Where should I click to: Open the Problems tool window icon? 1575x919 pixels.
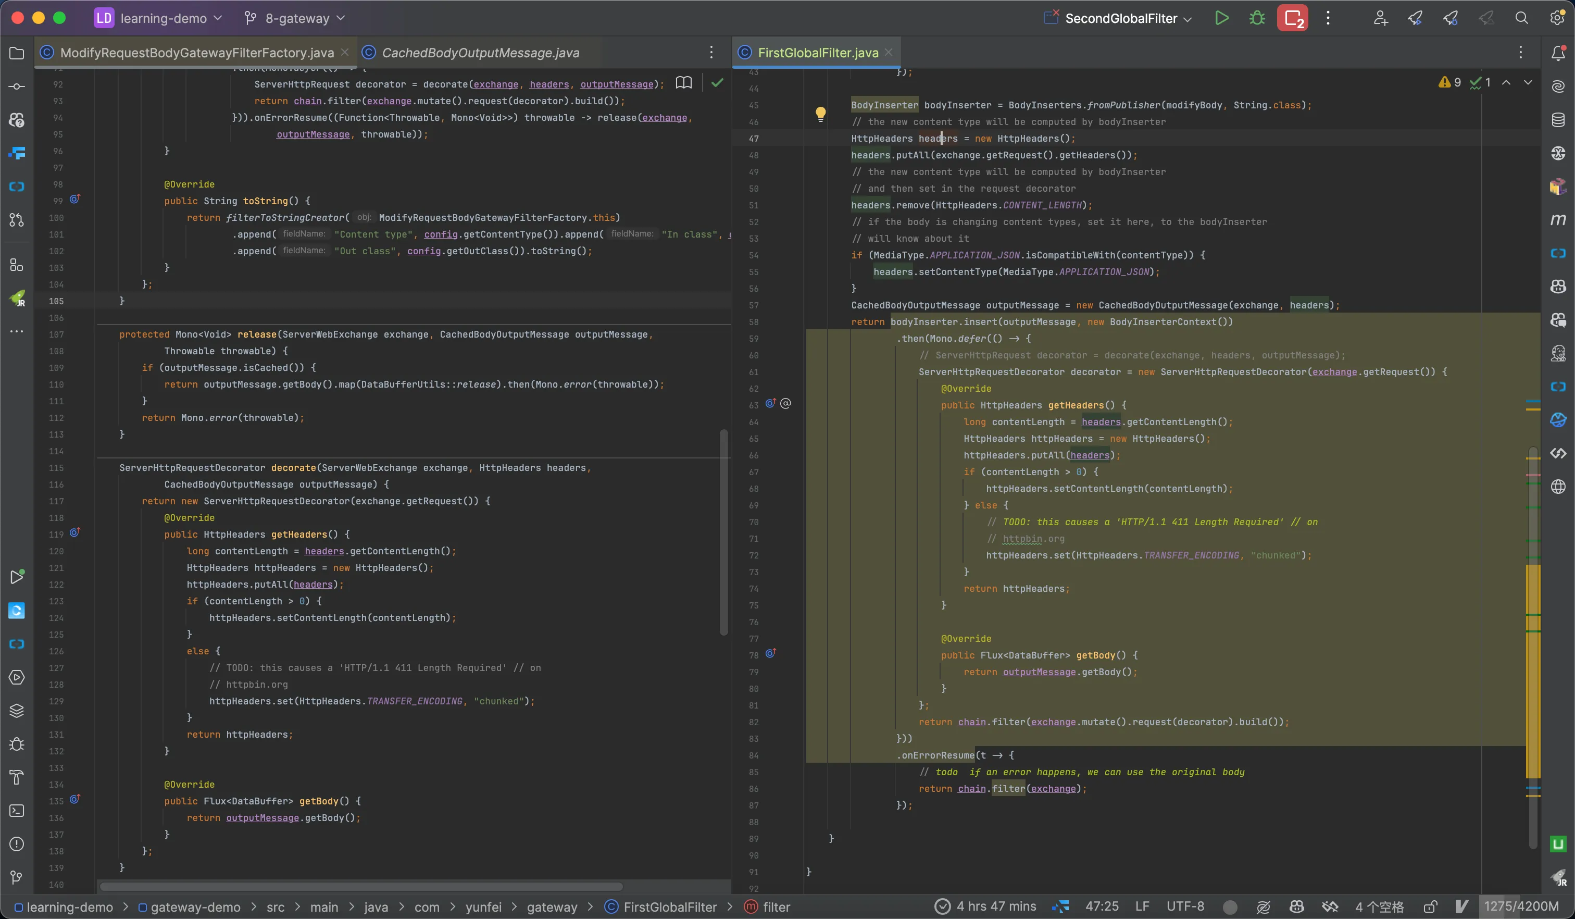17,844
